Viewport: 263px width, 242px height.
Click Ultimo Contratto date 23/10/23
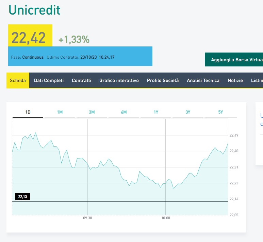click(88, 57)
